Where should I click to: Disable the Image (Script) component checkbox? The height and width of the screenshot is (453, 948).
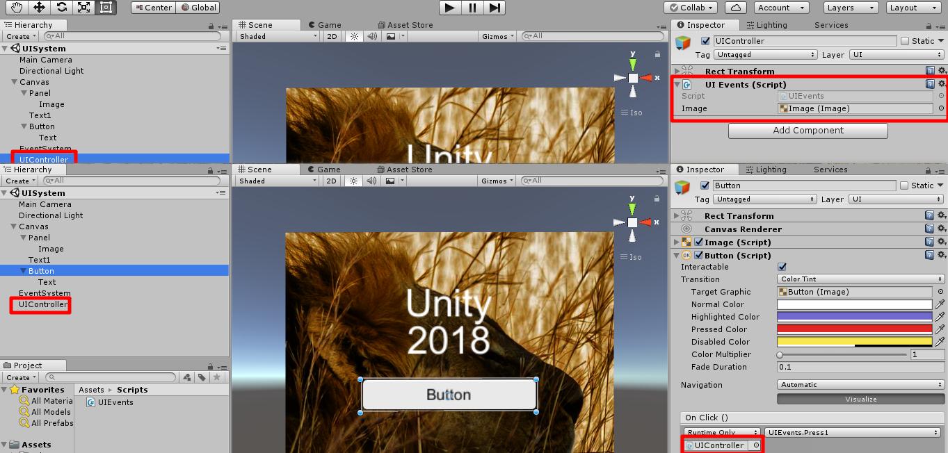698,242
